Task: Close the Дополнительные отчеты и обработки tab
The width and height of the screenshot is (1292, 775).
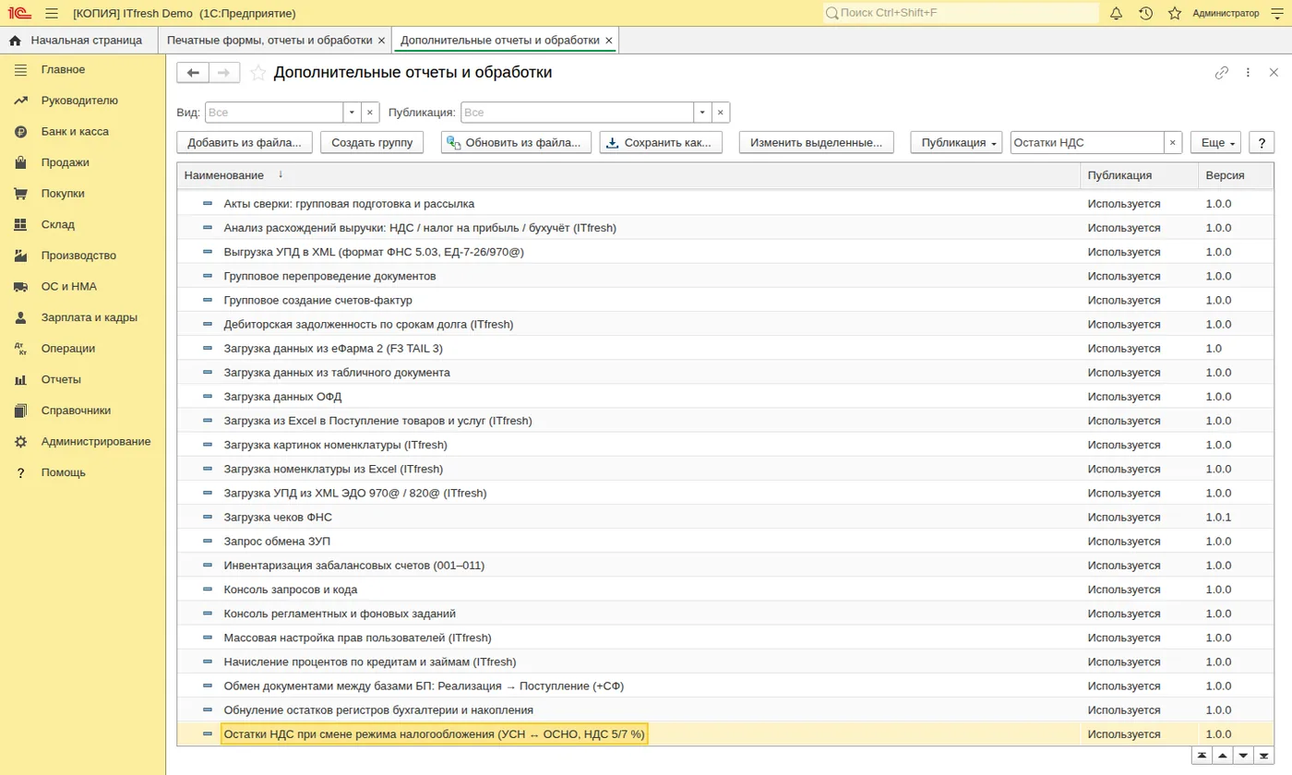Action: 608,41
